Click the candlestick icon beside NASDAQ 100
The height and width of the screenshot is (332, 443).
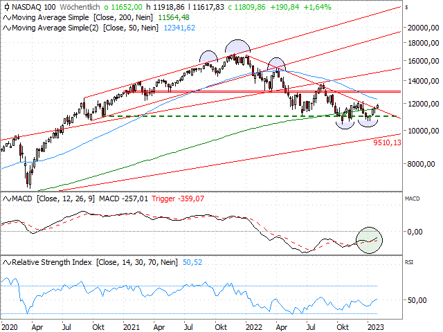[7, 7]
